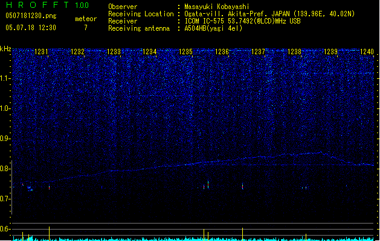Screen dimensions: 380x241
Task: Click the tall echo just after 1235:30
Action: tap(208, 185)
